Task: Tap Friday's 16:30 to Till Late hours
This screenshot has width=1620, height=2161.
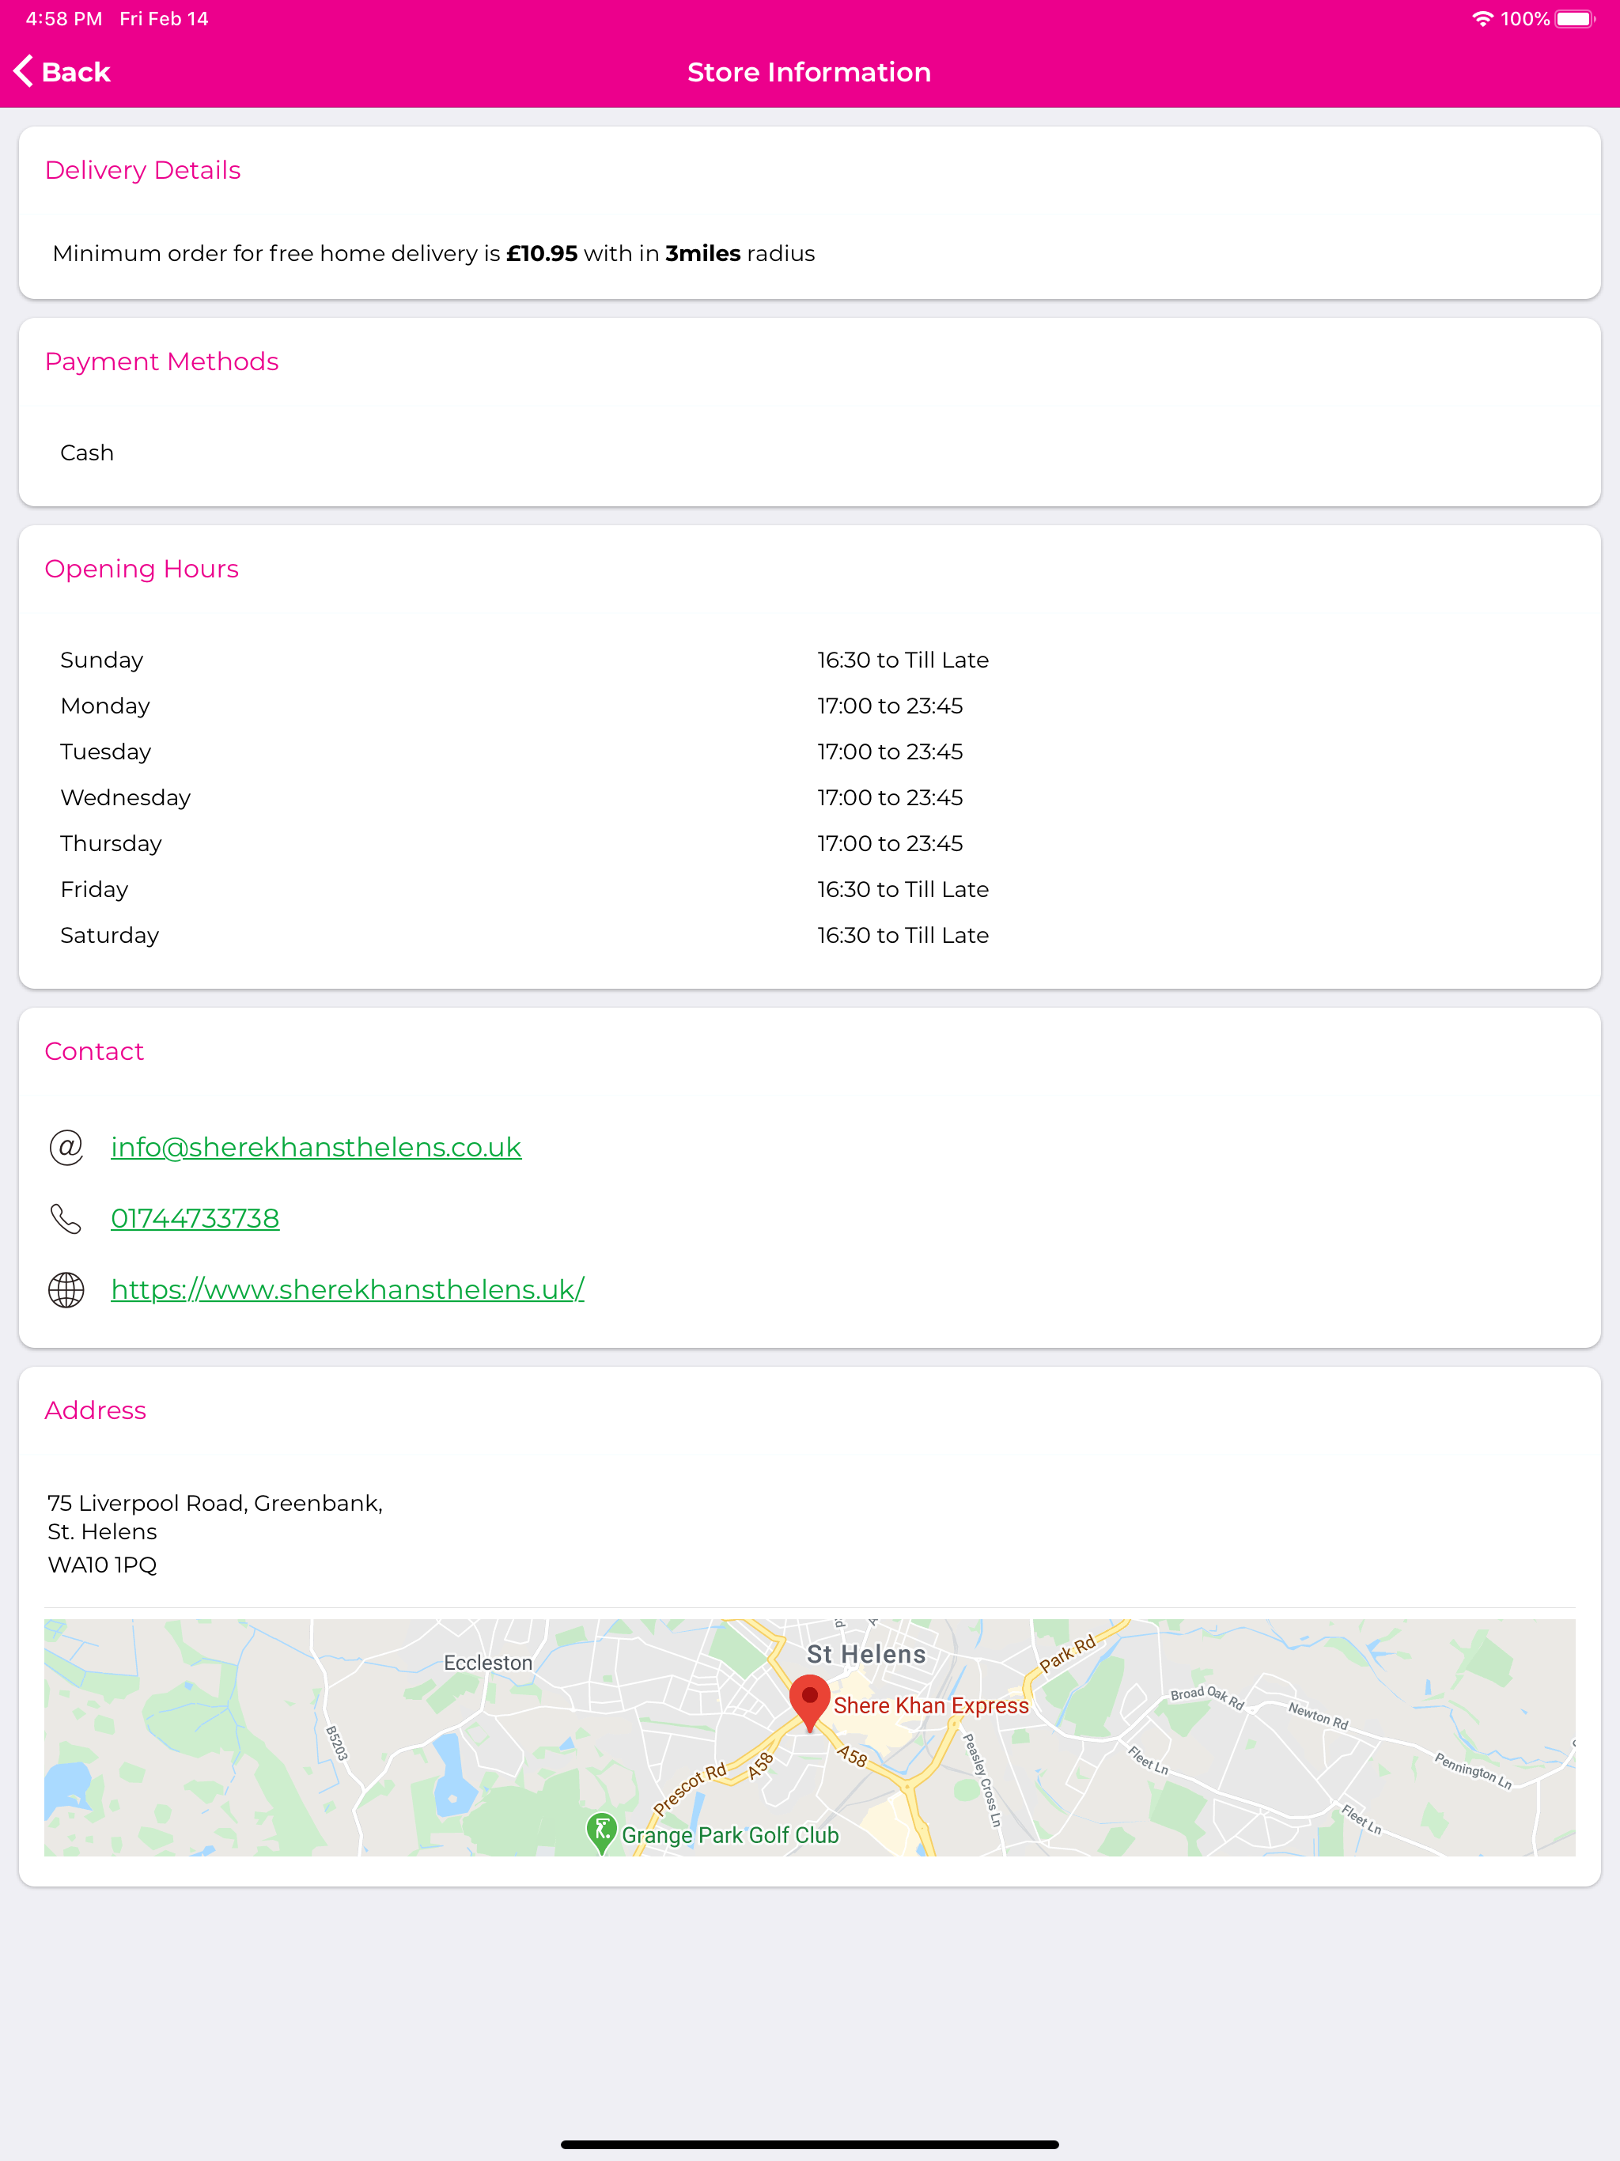Action: coord(903,890)
